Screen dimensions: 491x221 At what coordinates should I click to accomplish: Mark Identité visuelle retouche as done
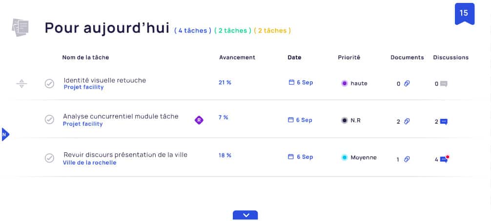coord(49,84)
